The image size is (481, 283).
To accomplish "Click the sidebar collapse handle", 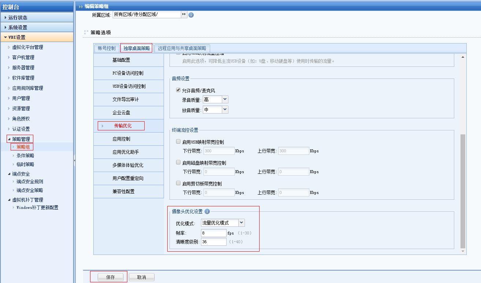I will (x=74, y=160).
